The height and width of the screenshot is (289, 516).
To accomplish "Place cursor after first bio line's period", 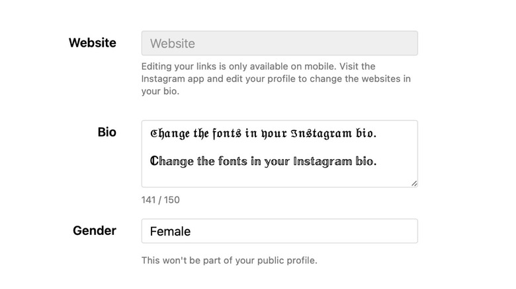I will (378, 134).
